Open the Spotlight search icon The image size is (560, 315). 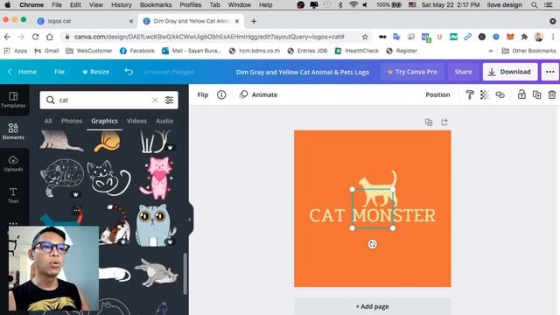(534, 5)
